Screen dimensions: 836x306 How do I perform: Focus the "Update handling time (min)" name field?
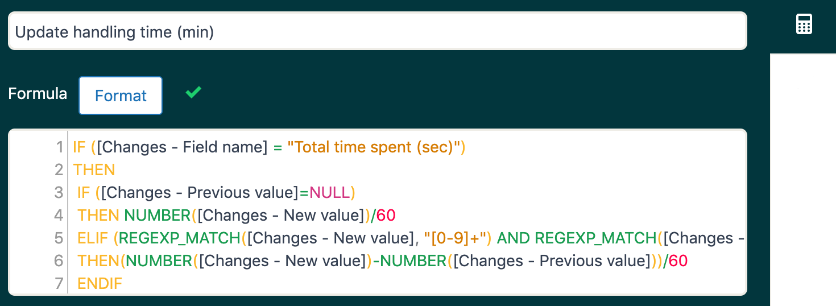pos(377,32)
